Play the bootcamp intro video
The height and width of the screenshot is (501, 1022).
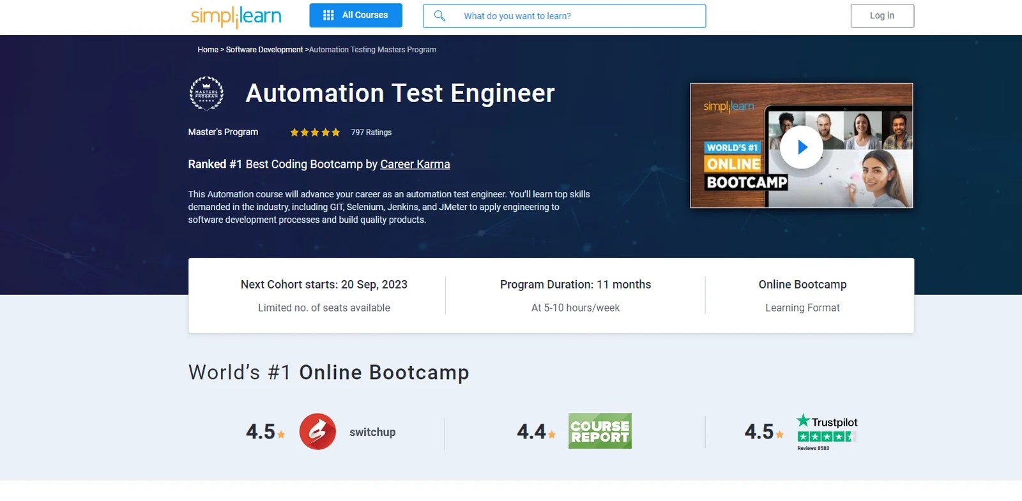click(x=802, y=147)
